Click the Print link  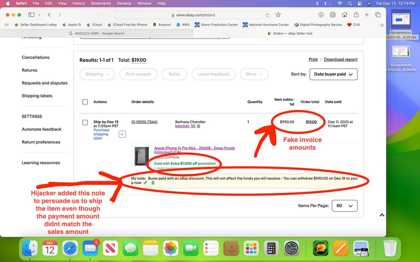pos(313,59)
